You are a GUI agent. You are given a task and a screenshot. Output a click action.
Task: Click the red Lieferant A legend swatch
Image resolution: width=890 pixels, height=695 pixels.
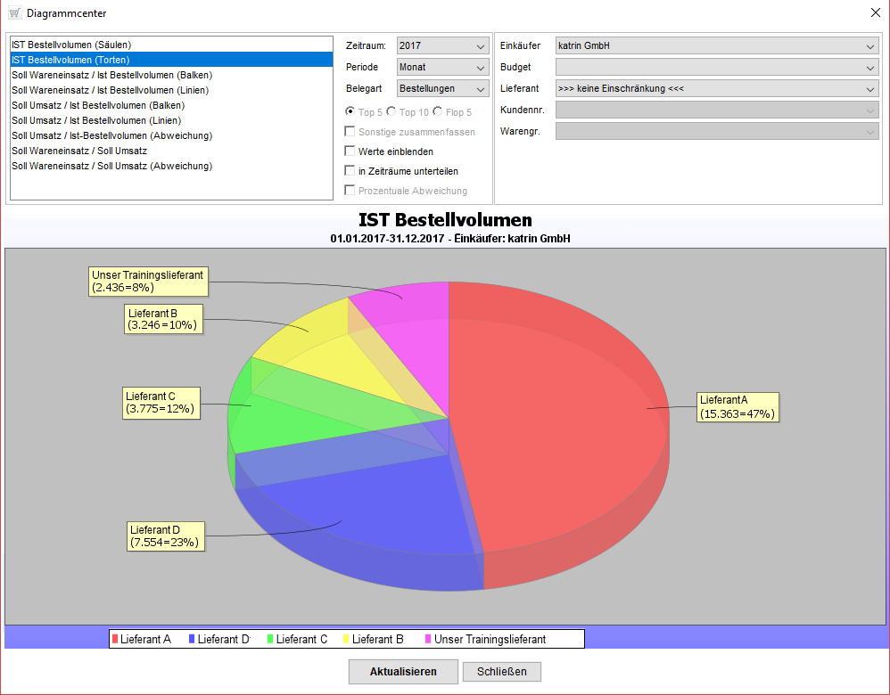pyautogui.click(x=115, y=639)
